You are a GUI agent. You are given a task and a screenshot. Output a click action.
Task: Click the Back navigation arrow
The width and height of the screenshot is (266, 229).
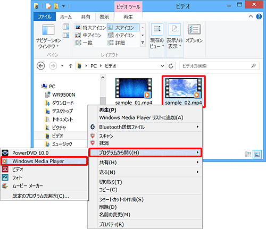click(40, 66)
